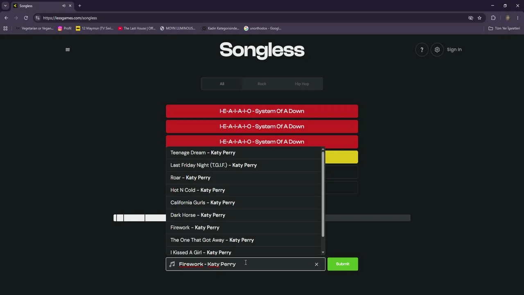Click the music note icon in guess field
This screenshot has width=524, height=295.
point(172,264)
